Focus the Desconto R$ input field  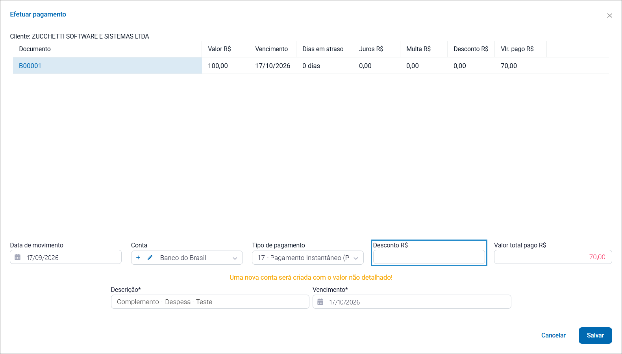tap(429, 257)
